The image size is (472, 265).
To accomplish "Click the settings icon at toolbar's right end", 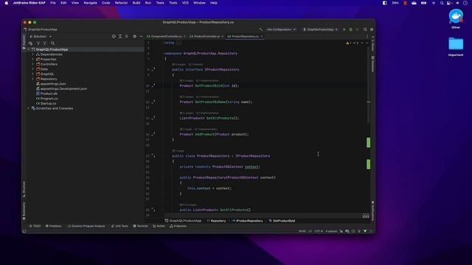I will pos(372,29).
